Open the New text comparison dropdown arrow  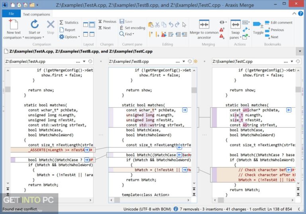[x=24, y=37]
